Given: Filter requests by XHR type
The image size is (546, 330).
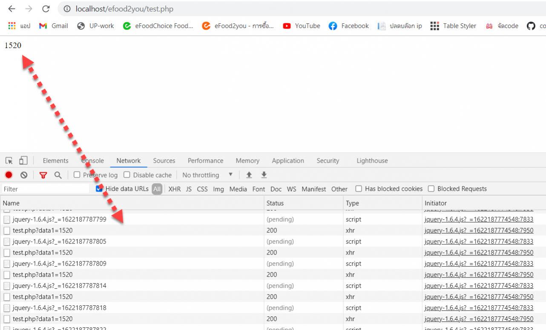Looking at the screenshot, I should (174, 189).
